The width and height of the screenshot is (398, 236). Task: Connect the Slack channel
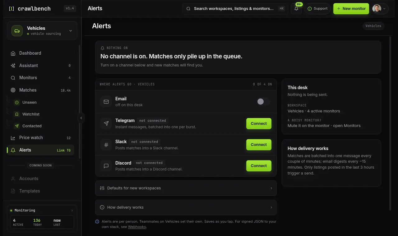[x=259, y=145]
